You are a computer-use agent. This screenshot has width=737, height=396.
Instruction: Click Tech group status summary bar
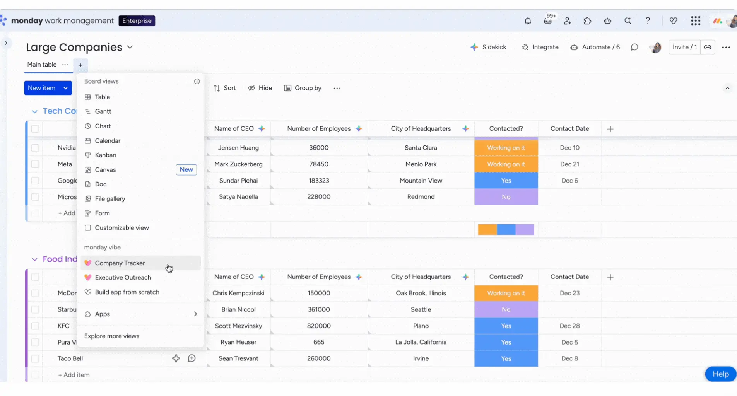(506, 229)
